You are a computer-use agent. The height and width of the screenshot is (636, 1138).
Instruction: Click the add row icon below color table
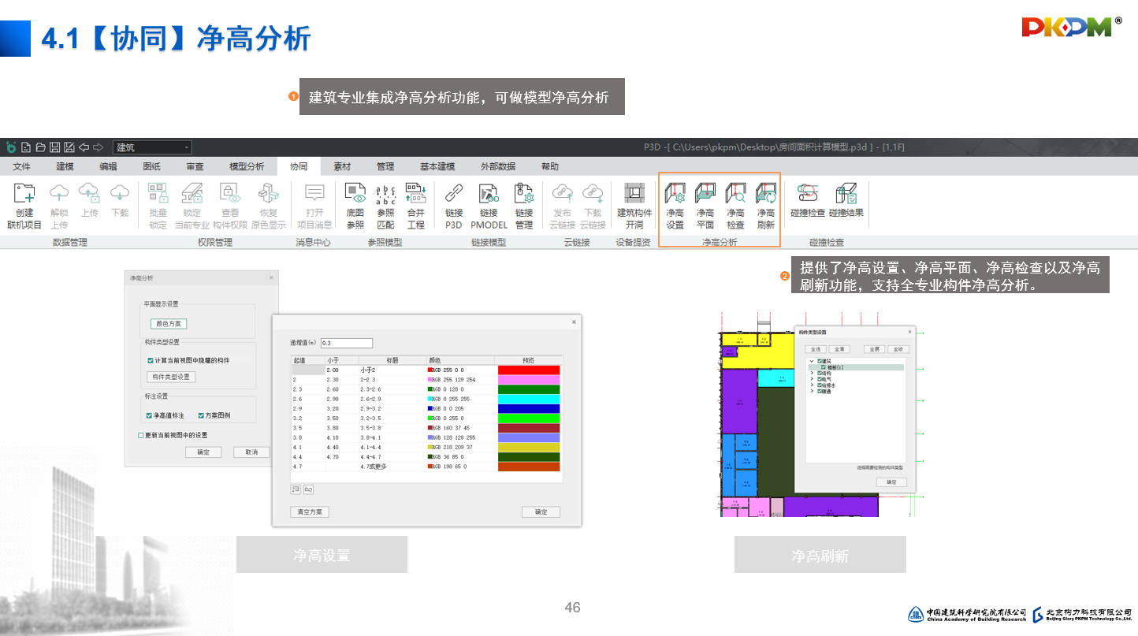click(296, 489)
